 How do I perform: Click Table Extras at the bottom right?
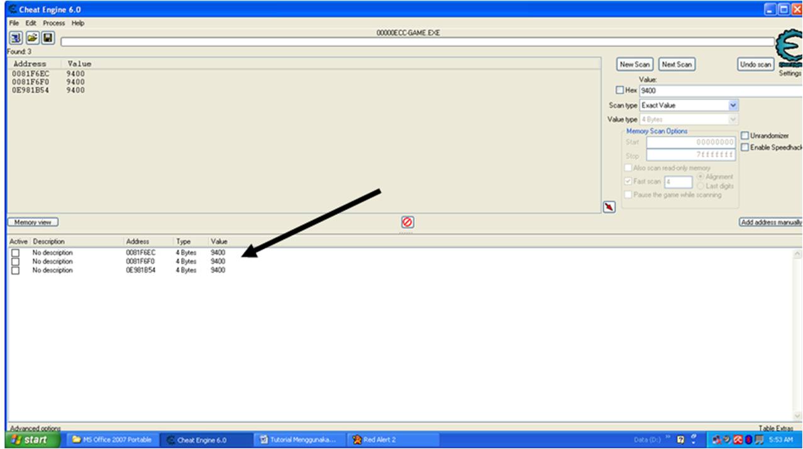pos(775,428)
